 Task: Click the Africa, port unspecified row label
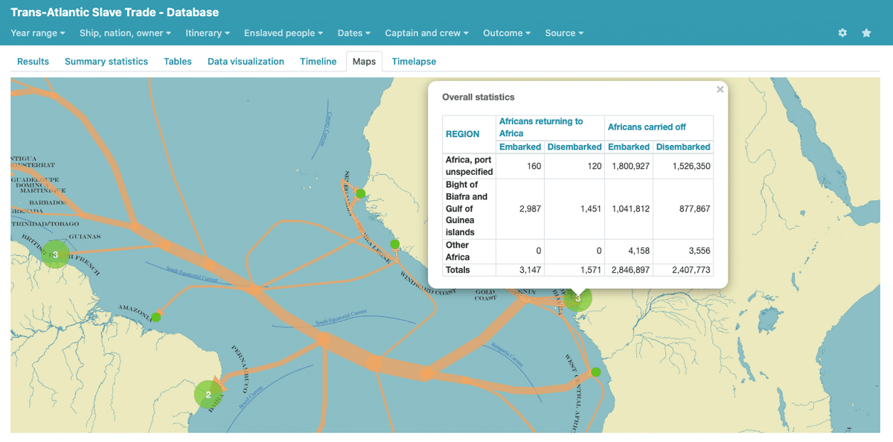point(469,166)
